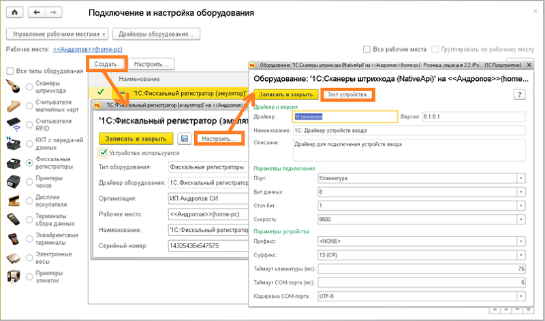
Task: Choose Сканеры штрихкода radio button
Action: (29, 87)
